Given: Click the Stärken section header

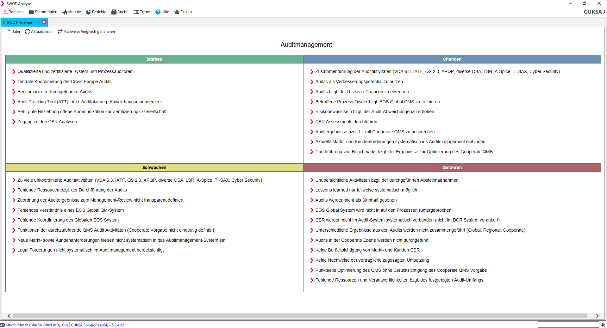Looking at the screenshot, I should pos(154,59).
